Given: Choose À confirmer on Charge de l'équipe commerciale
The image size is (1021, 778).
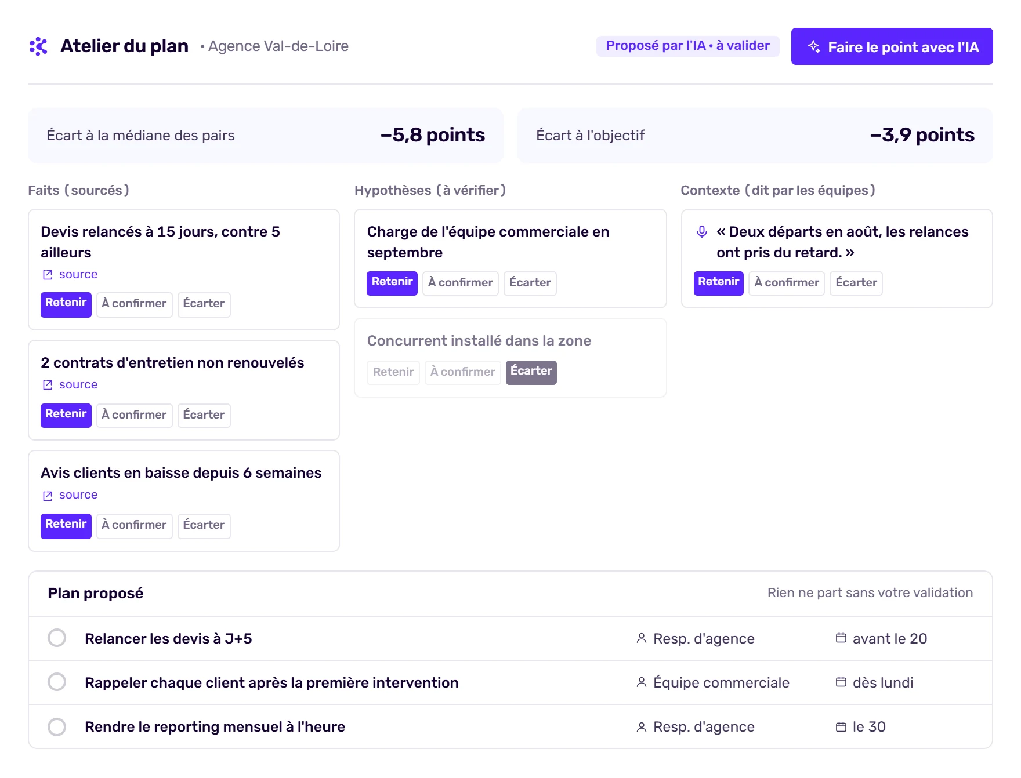Looking at the screenshot, I should click(x=461, y=283).
